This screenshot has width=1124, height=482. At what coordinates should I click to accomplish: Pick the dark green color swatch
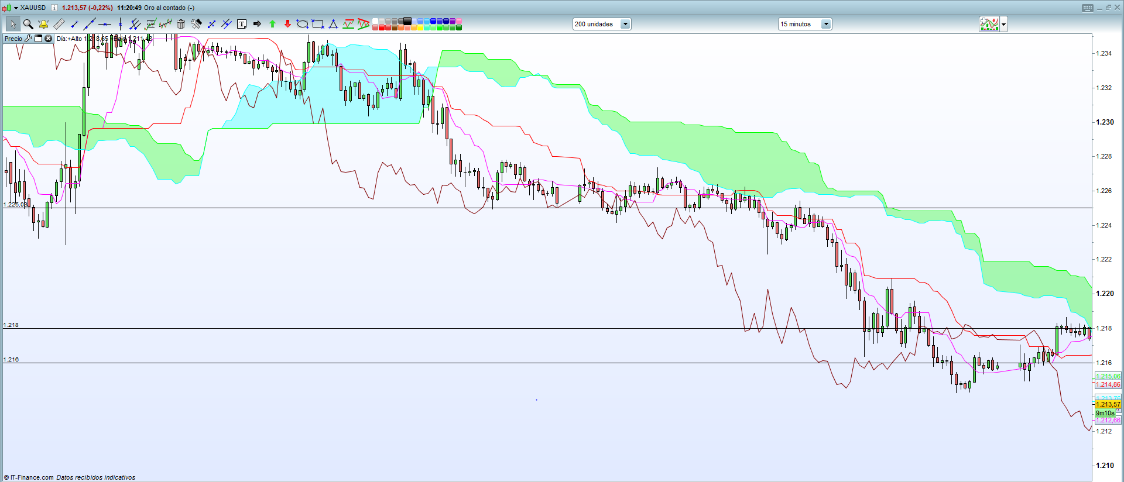click(x=459, y=27)
